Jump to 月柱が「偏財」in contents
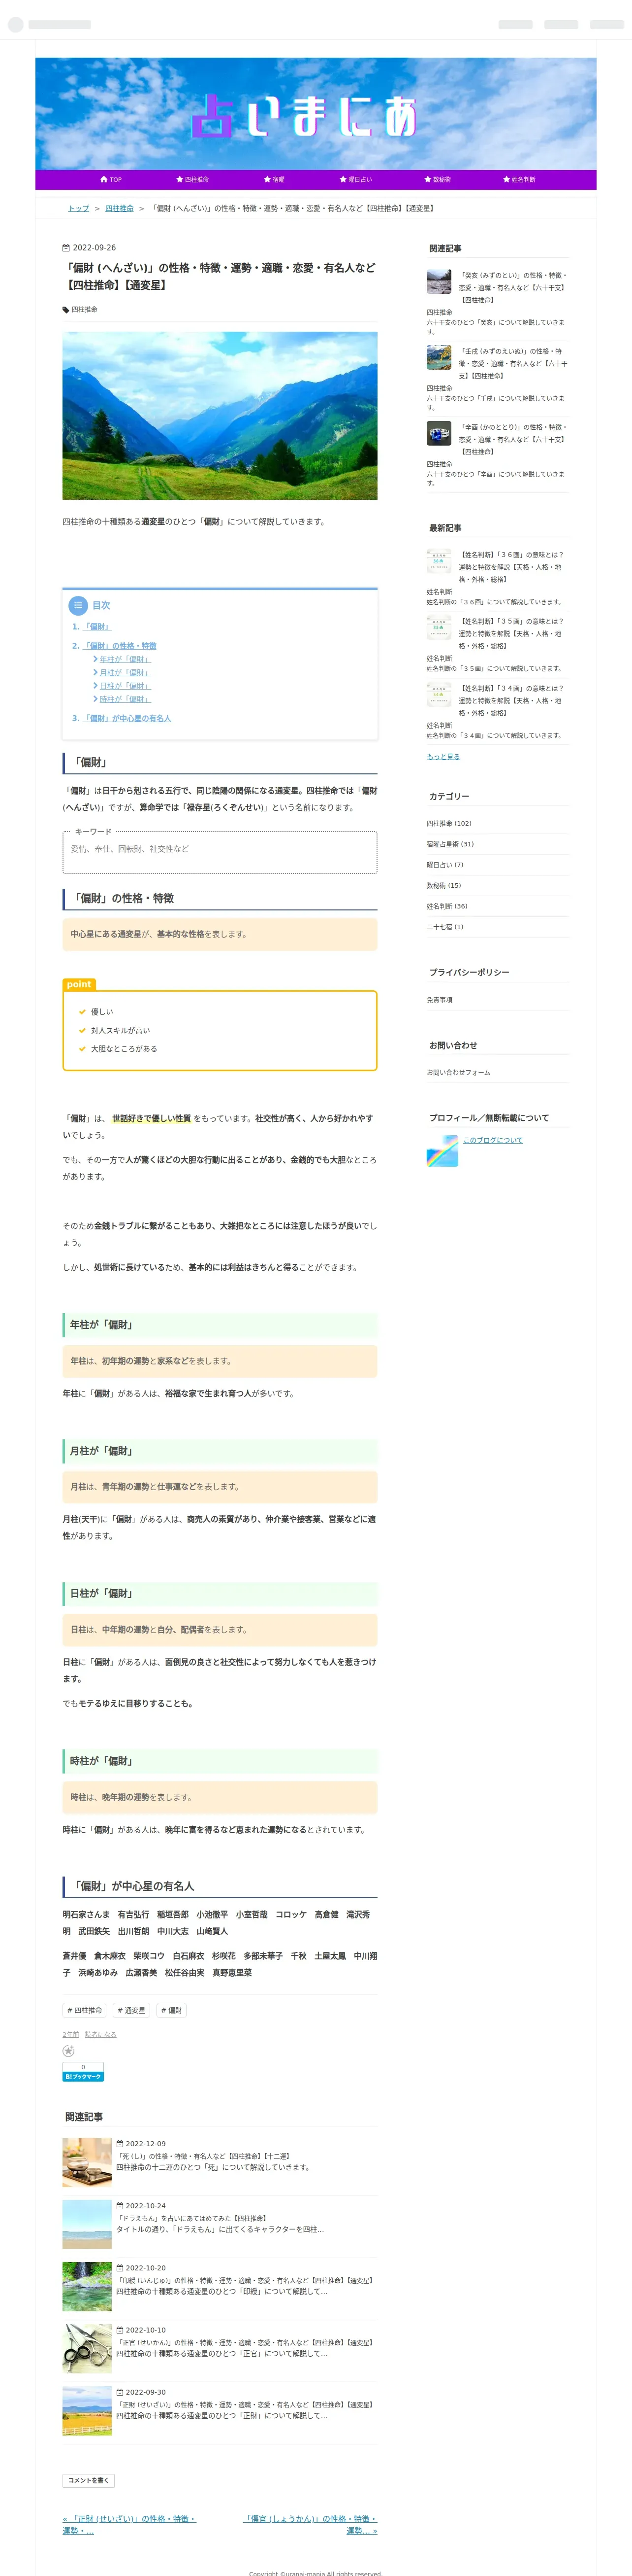This screenshot has width=632, height=2576. click(125, 673)
